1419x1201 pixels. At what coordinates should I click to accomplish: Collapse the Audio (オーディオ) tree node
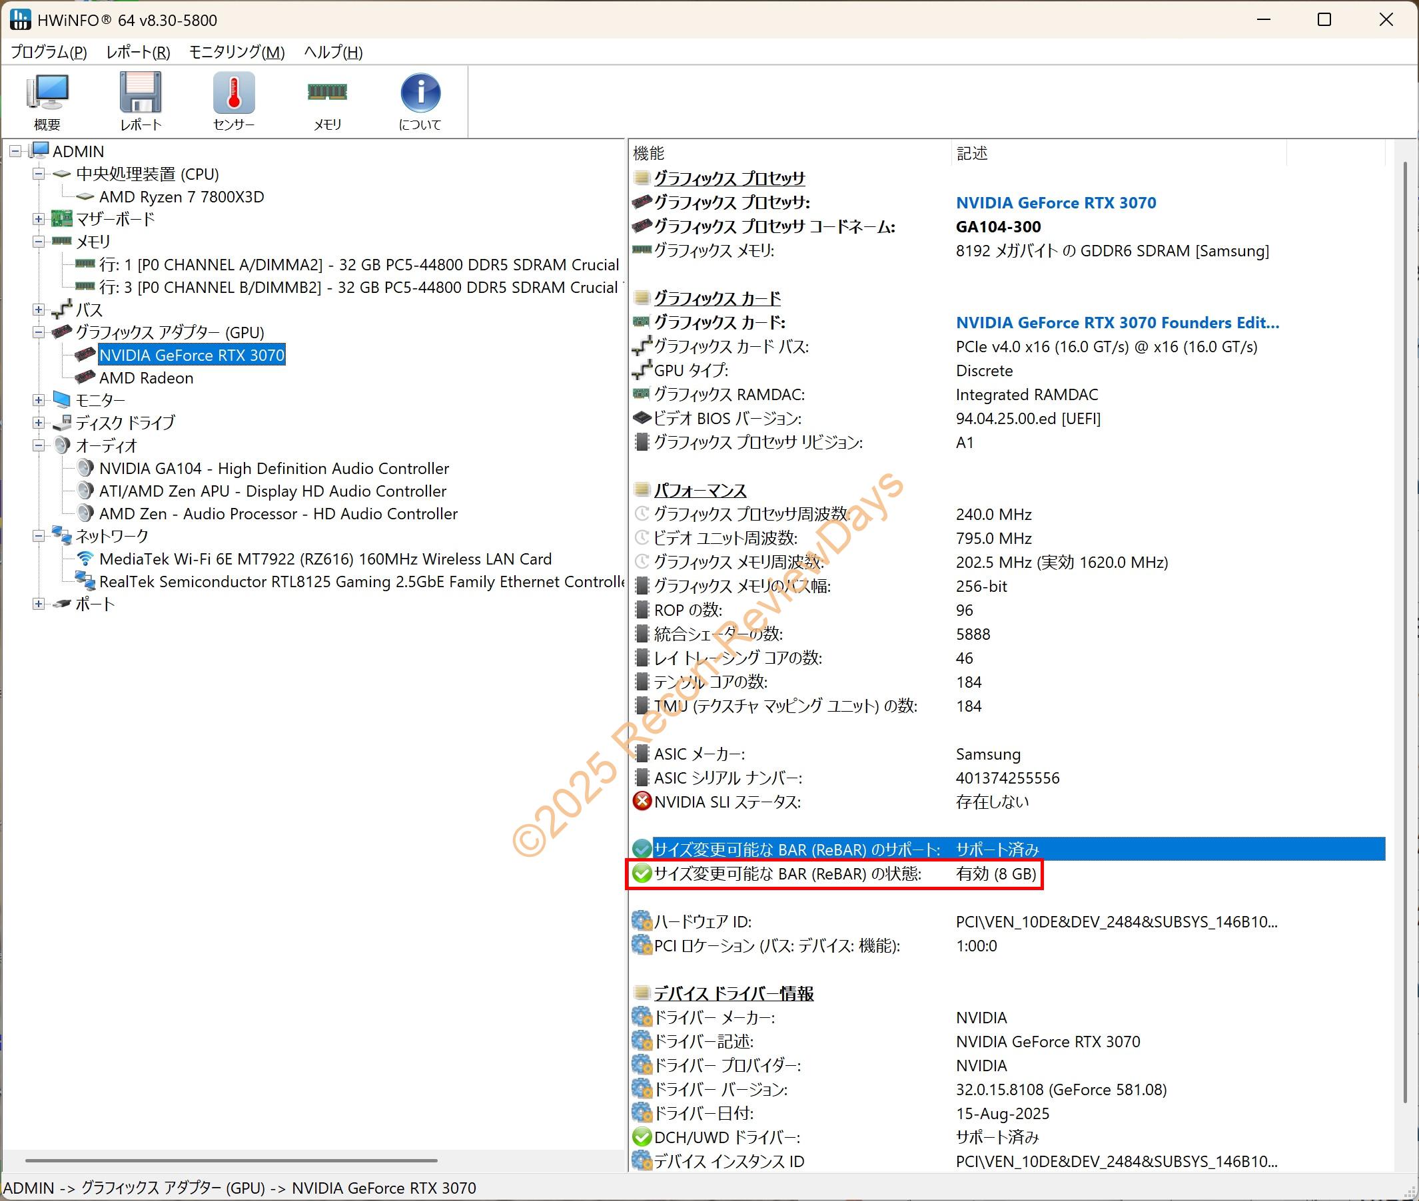pos(39,445)
